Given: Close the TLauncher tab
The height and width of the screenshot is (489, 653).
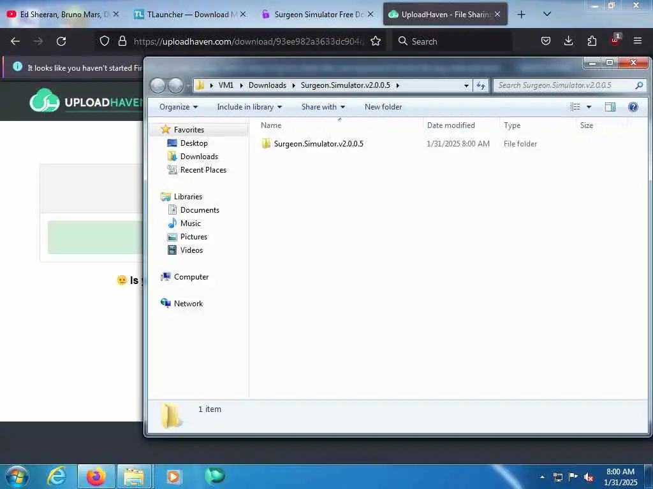Looking at the screenshot, I should tap(243, 14).
